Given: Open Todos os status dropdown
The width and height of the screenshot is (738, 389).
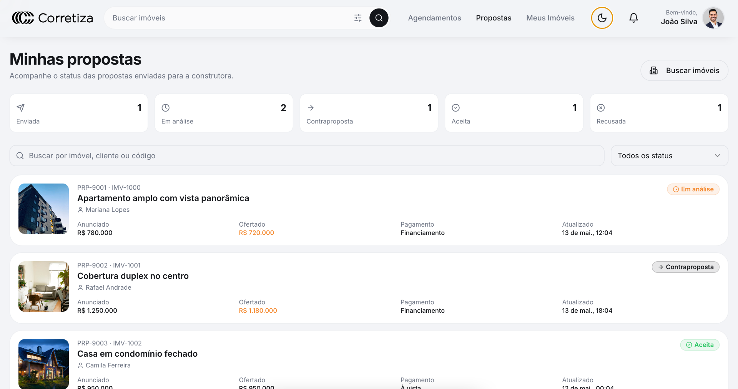Looking at the screenshot, I should point(669,155).
